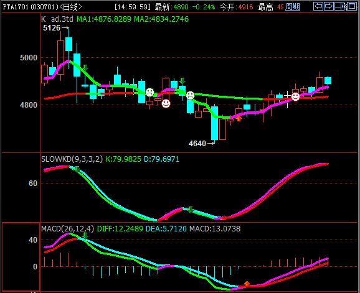Click the red smiley face below the candles
Viewport: 360px width, 293px height.
click(x=166, y=104)
